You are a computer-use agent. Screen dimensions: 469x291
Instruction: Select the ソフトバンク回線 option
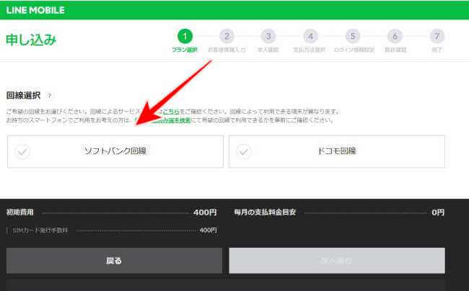tap(115, 151)
